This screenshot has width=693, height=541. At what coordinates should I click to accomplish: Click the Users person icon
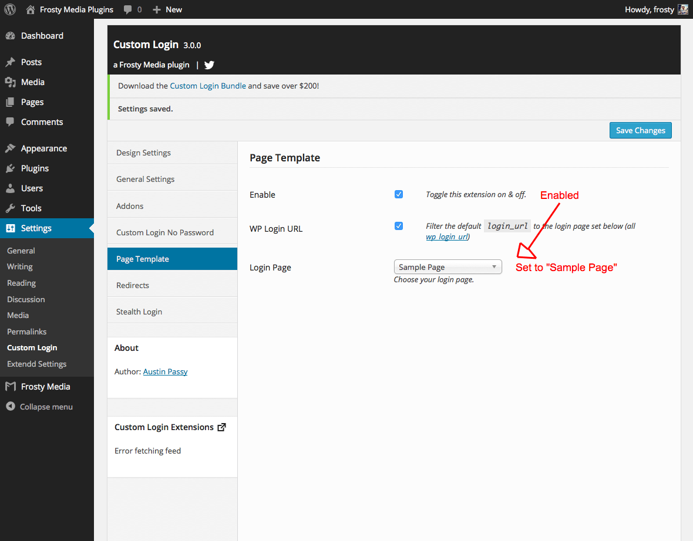[x=10, y=188]
